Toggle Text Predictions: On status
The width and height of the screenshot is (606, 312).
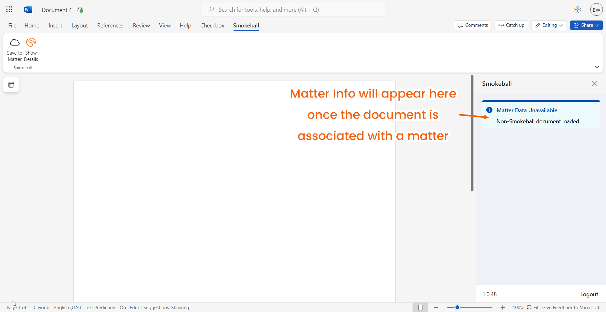(105, 307)
